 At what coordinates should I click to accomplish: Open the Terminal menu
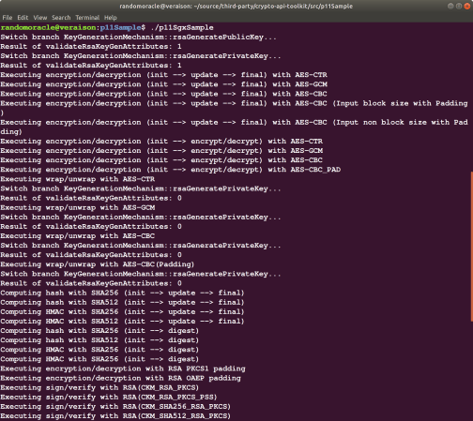tap(87, 18)
